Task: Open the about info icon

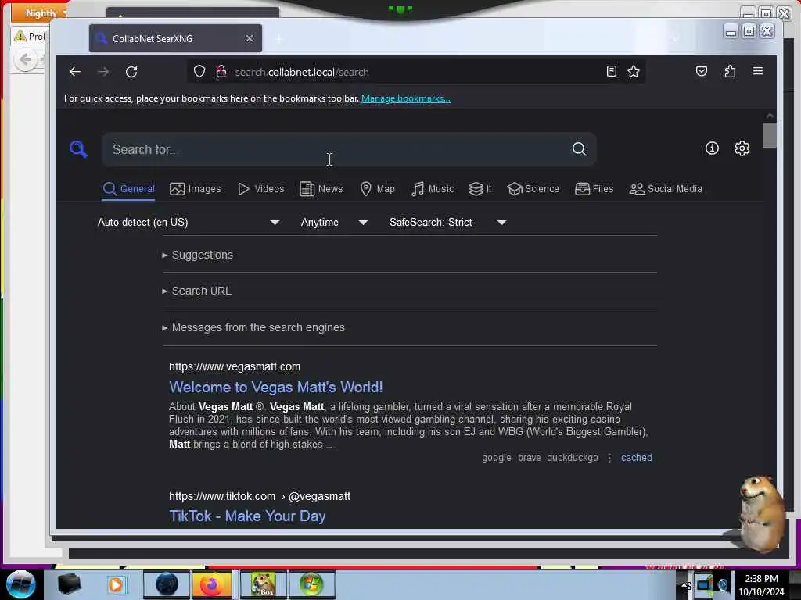Action: 712,148
